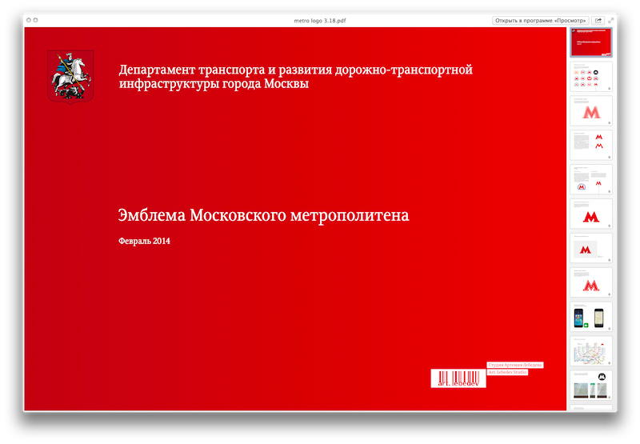
Task: Select the thumbnail with text and two M logos
Action: pyautogui.click(x=590, y=146)
